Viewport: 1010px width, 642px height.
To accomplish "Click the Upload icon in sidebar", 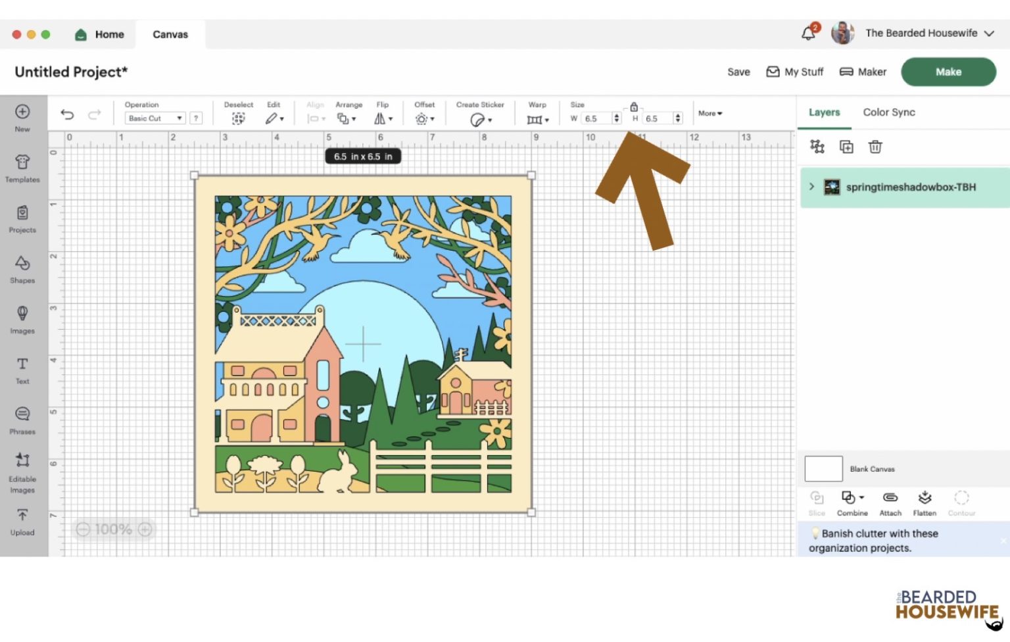I will tap(22, 521).
